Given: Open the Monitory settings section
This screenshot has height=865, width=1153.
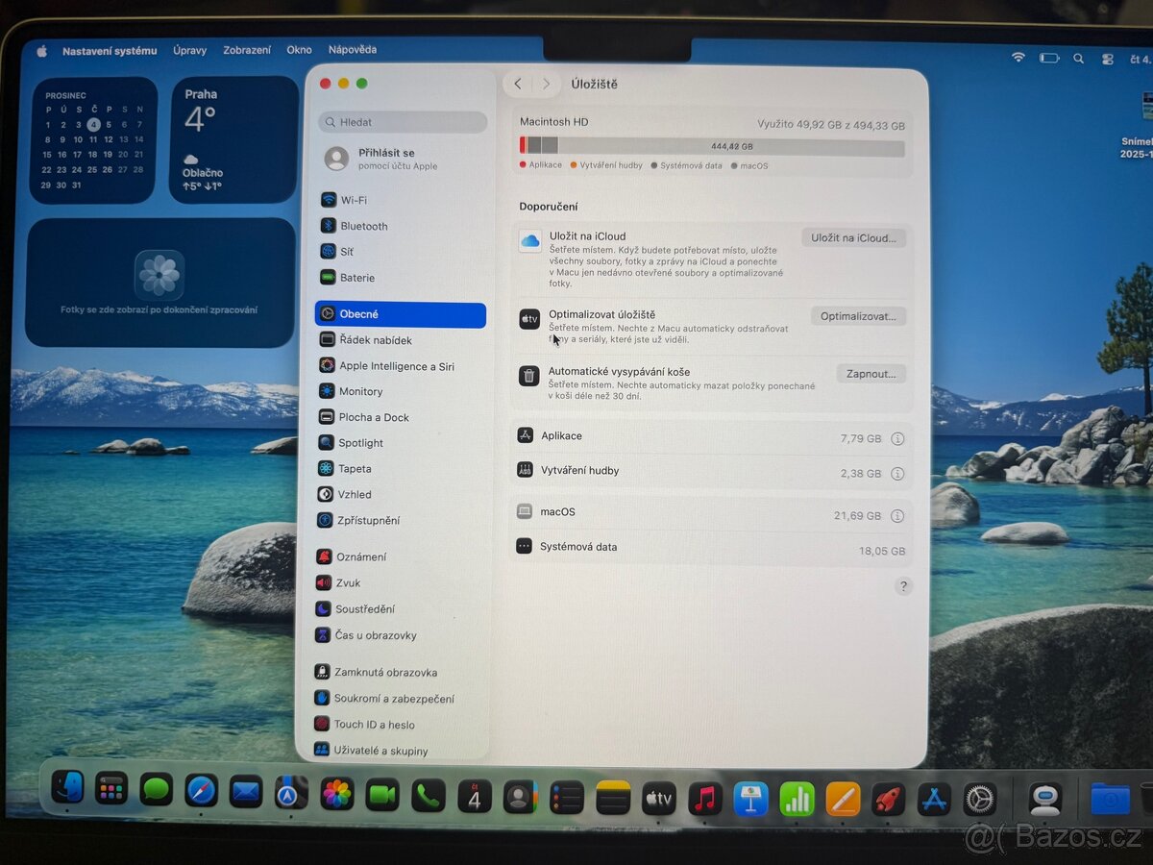Looking at the screenshot, I should coord(359,391).
